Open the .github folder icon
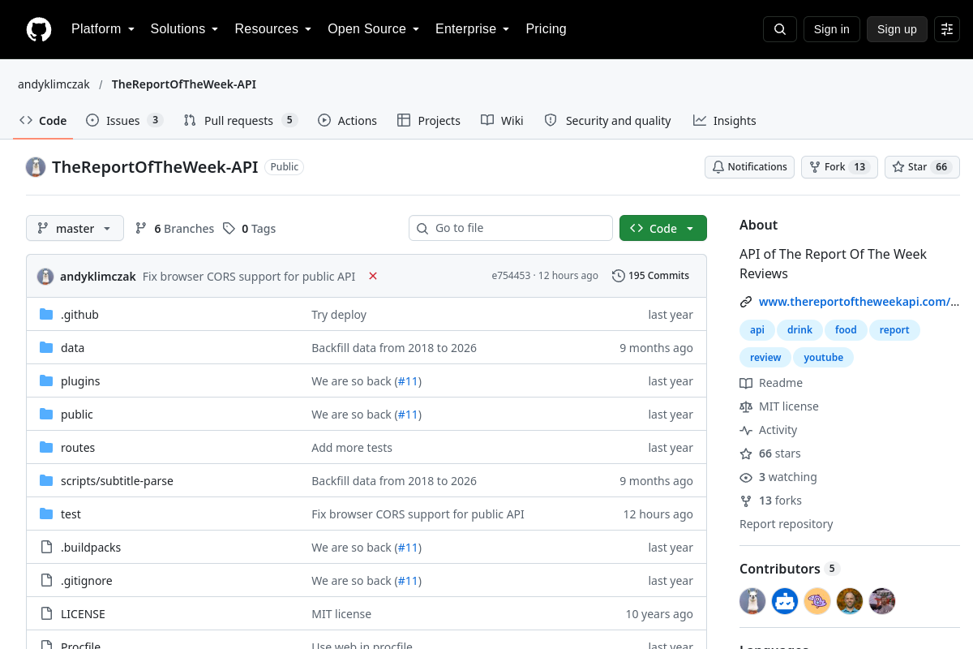This screenshot has width=973, height=649. tap(46, 314)
